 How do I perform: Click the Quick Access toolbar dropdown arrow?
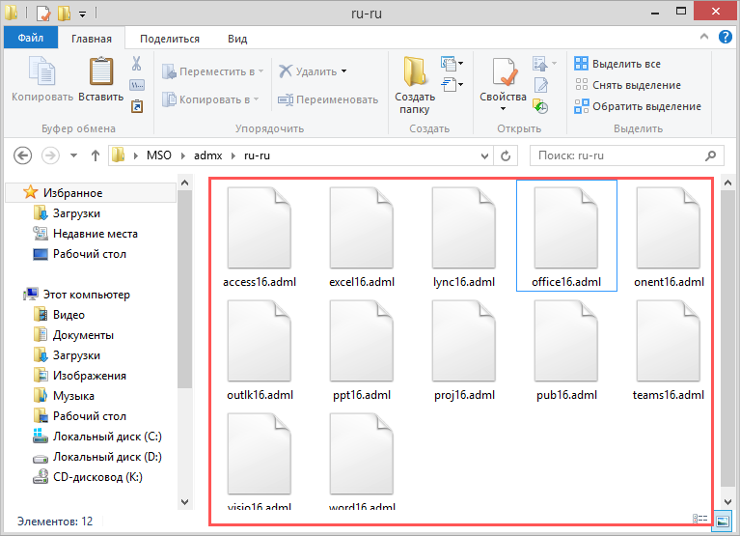tap(82, 14)
